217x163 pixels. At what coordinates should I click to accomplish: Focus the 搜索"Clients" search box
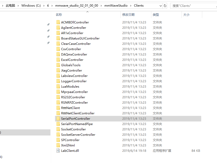pos(194,6)
